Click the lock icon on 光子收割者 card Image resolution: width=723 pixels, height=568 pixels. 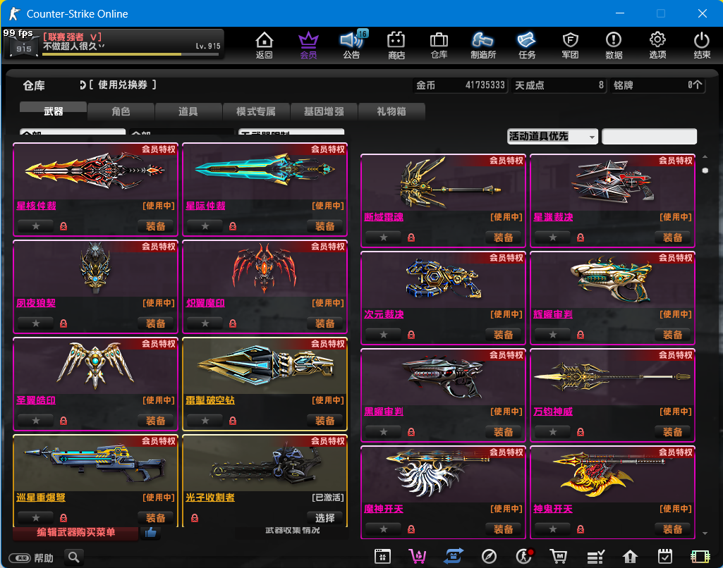click(x=195, y=518)
